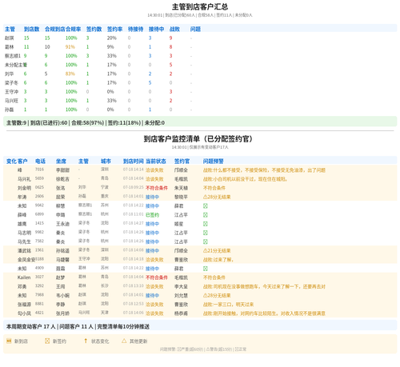Click the 战败 column header
400x367 pixels.
tap(174, 29)
